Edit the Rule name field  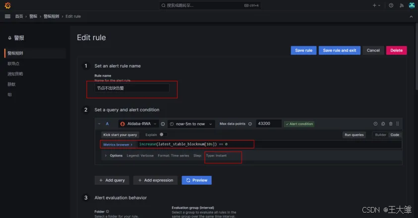pos(132,88)
